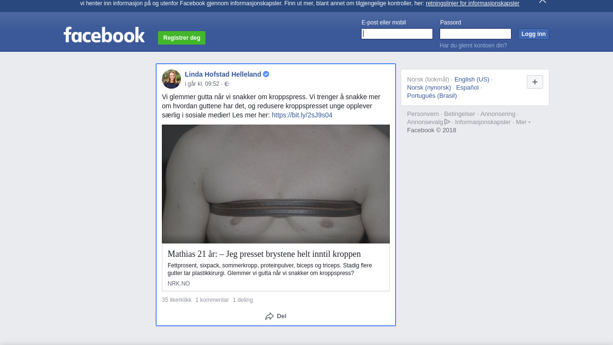This screenshot has width=613, height=345.
Task: Focus the Passord input field
Action: tap(476, 34)
